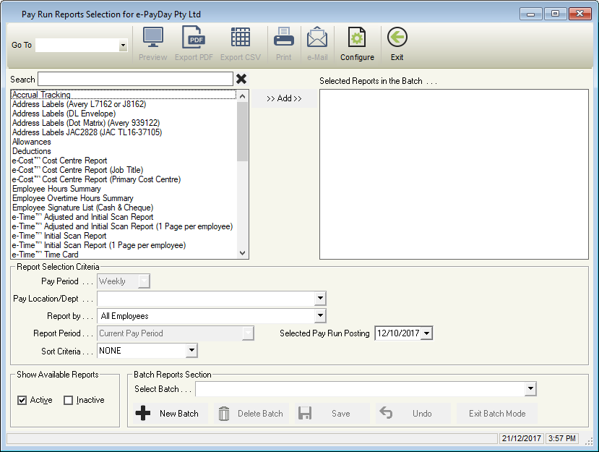Image resolution: width=599 pixels, height=452 pixels.
Task: Open the Select Batch dropdown
Action: point(531,388)
